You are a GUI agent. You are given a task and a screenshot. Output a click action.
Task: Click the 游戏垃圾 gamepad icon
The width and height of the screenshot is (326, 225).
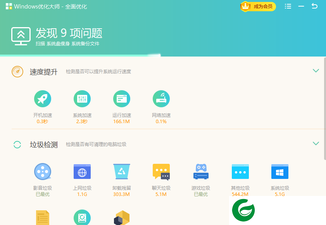point(201,172)
